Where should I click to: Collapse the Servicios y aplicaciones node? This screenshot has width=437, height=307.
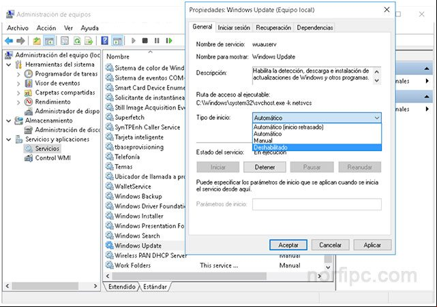pos(9,140)
